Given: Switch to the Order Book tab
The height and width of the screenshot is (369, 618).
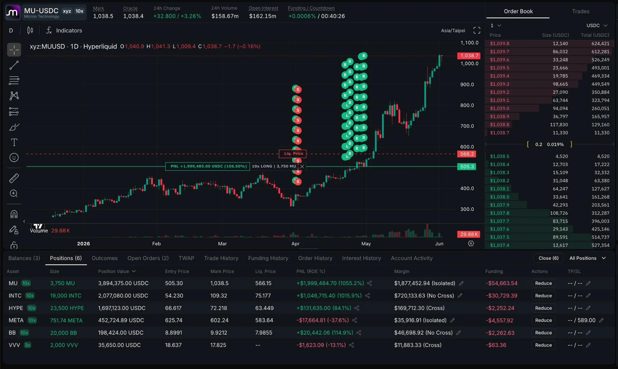Looking at the screenshot, I should coord(518,11).
